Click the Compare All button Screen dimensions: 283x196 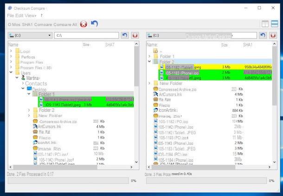[x=65, y=25]
